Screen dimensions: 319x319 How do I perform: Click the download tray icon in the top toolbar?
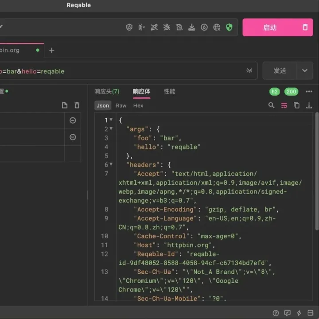192,27
